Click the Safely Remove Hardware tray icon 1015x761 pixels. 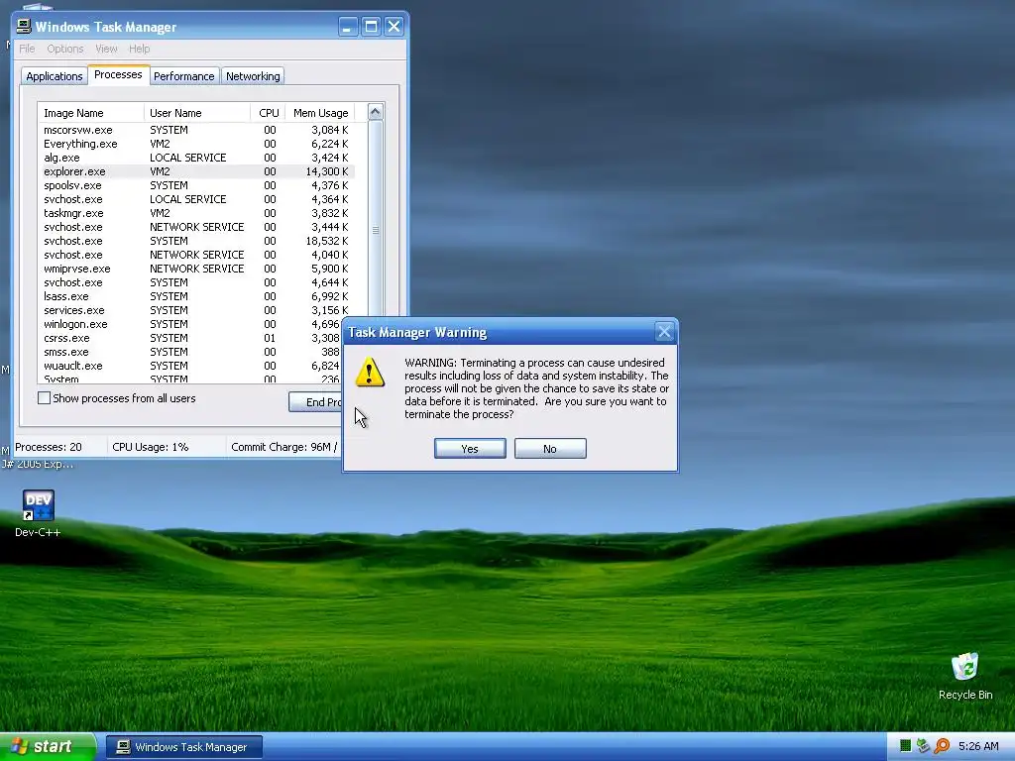pyautogui.click(x=923, y=746)
